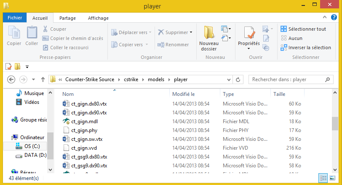
Task: Open the help question mark icon
Action: 334,17
